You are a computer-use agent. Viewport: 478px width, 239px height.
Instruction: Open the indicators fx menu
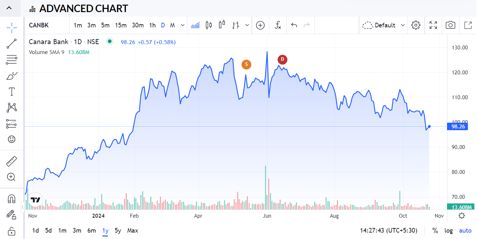(278, 25)
